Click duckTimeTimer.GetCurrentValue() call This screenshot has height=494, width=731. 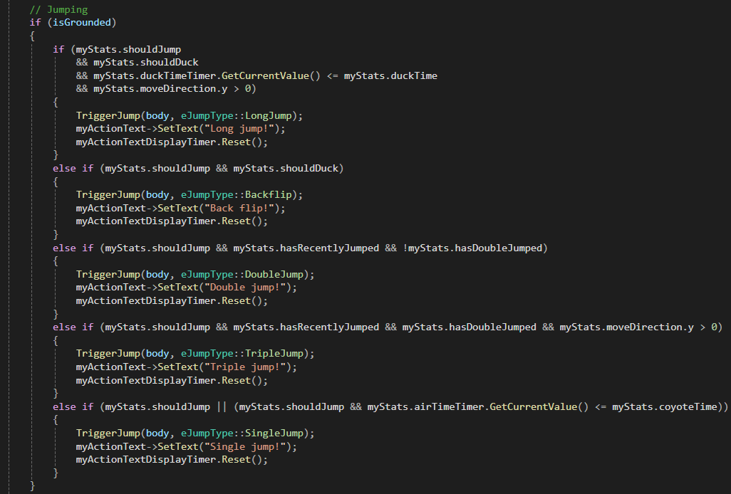click(230, 75)
